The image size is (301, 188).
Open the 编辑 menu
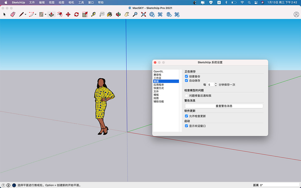(x=42, y=3)
